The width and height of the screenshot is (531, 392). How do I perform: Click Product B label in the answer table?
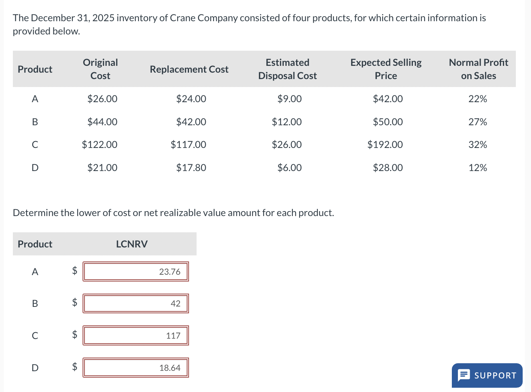point(34,303)
